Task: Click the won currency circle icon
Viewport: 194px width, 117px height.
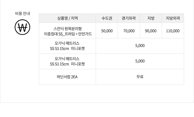Action: [x=22, y=28]
